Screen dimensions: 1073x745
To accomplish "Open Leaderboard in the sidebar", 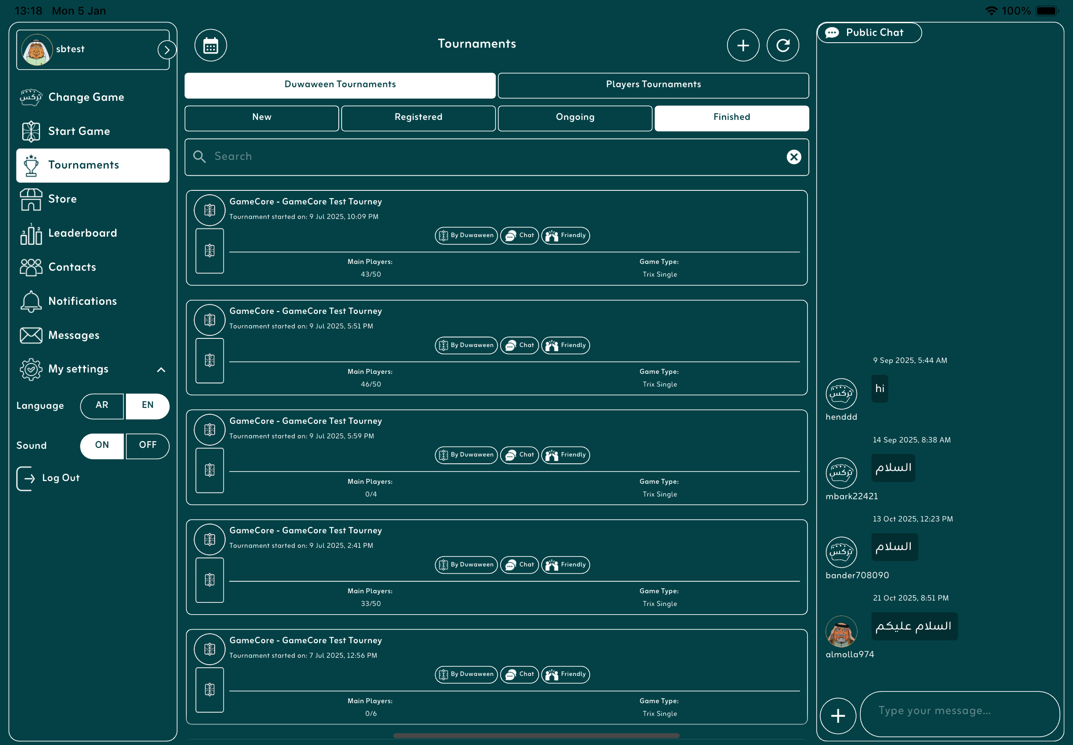I will [x=82, y=233].
